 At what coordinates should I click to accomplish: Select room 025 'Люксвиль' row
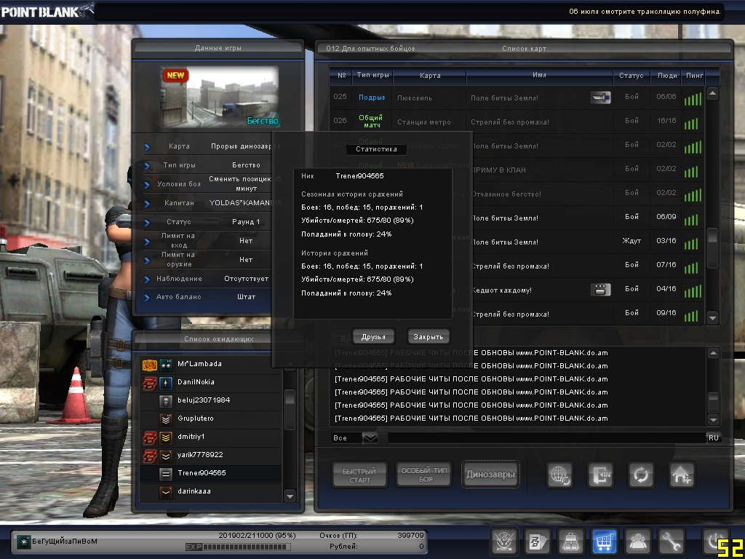pyautogui.click(x=517, y=98)
